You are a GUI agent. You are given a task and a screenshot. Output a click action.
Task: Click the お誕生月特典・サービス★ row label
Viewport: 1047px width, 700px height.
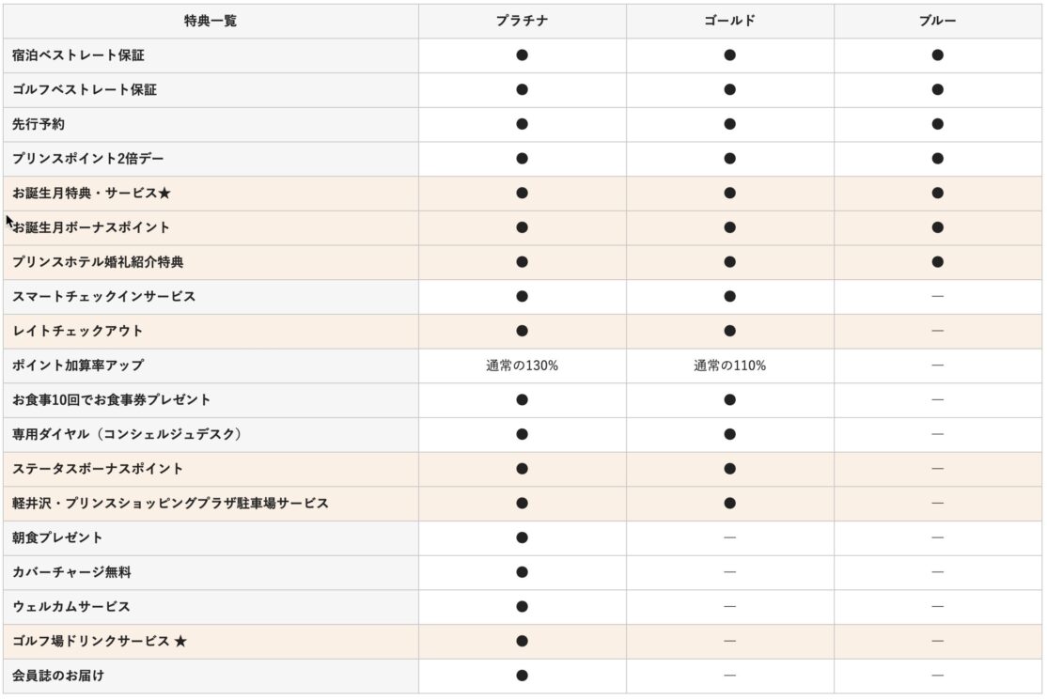pos(91,194)
